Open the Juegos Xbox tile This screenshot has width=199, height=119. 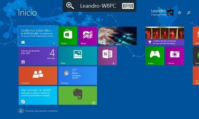tap(155, 56)
